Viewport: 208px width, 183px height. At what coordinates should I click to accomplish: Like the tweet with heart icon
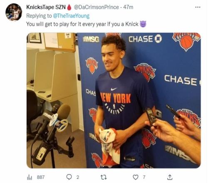(x=136, y=177)
